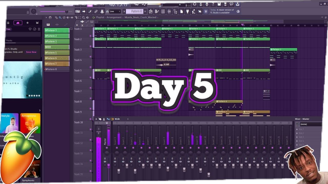Select Pattern 6 in the picker
The width and height of the screenshot is (328, 184).
click(57, 58)
